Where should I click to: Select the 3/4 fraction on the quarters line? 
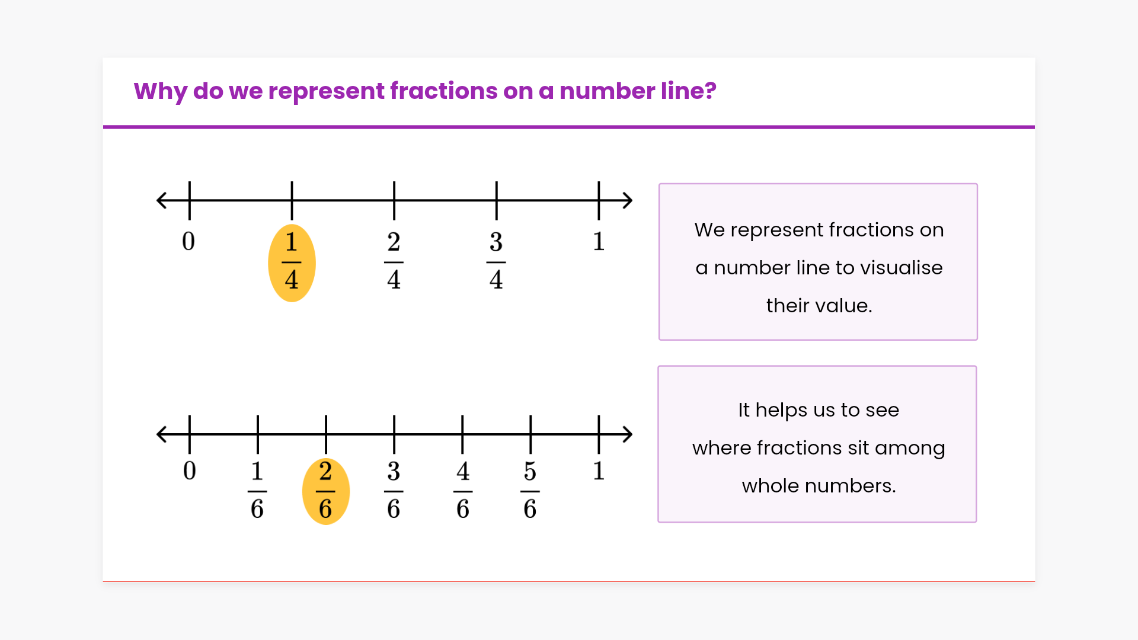coord(496,261)
